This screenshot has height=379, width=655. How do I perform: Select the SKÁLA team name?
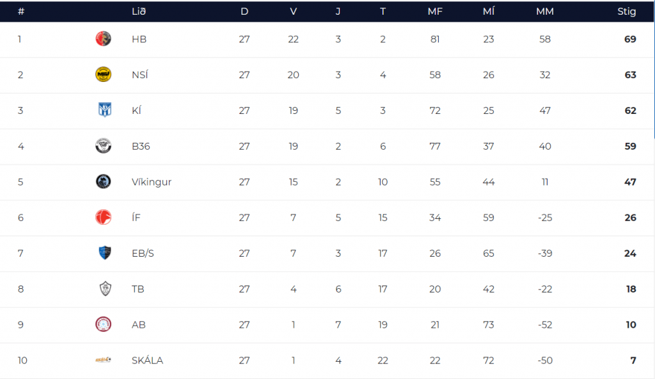point(147,360)
